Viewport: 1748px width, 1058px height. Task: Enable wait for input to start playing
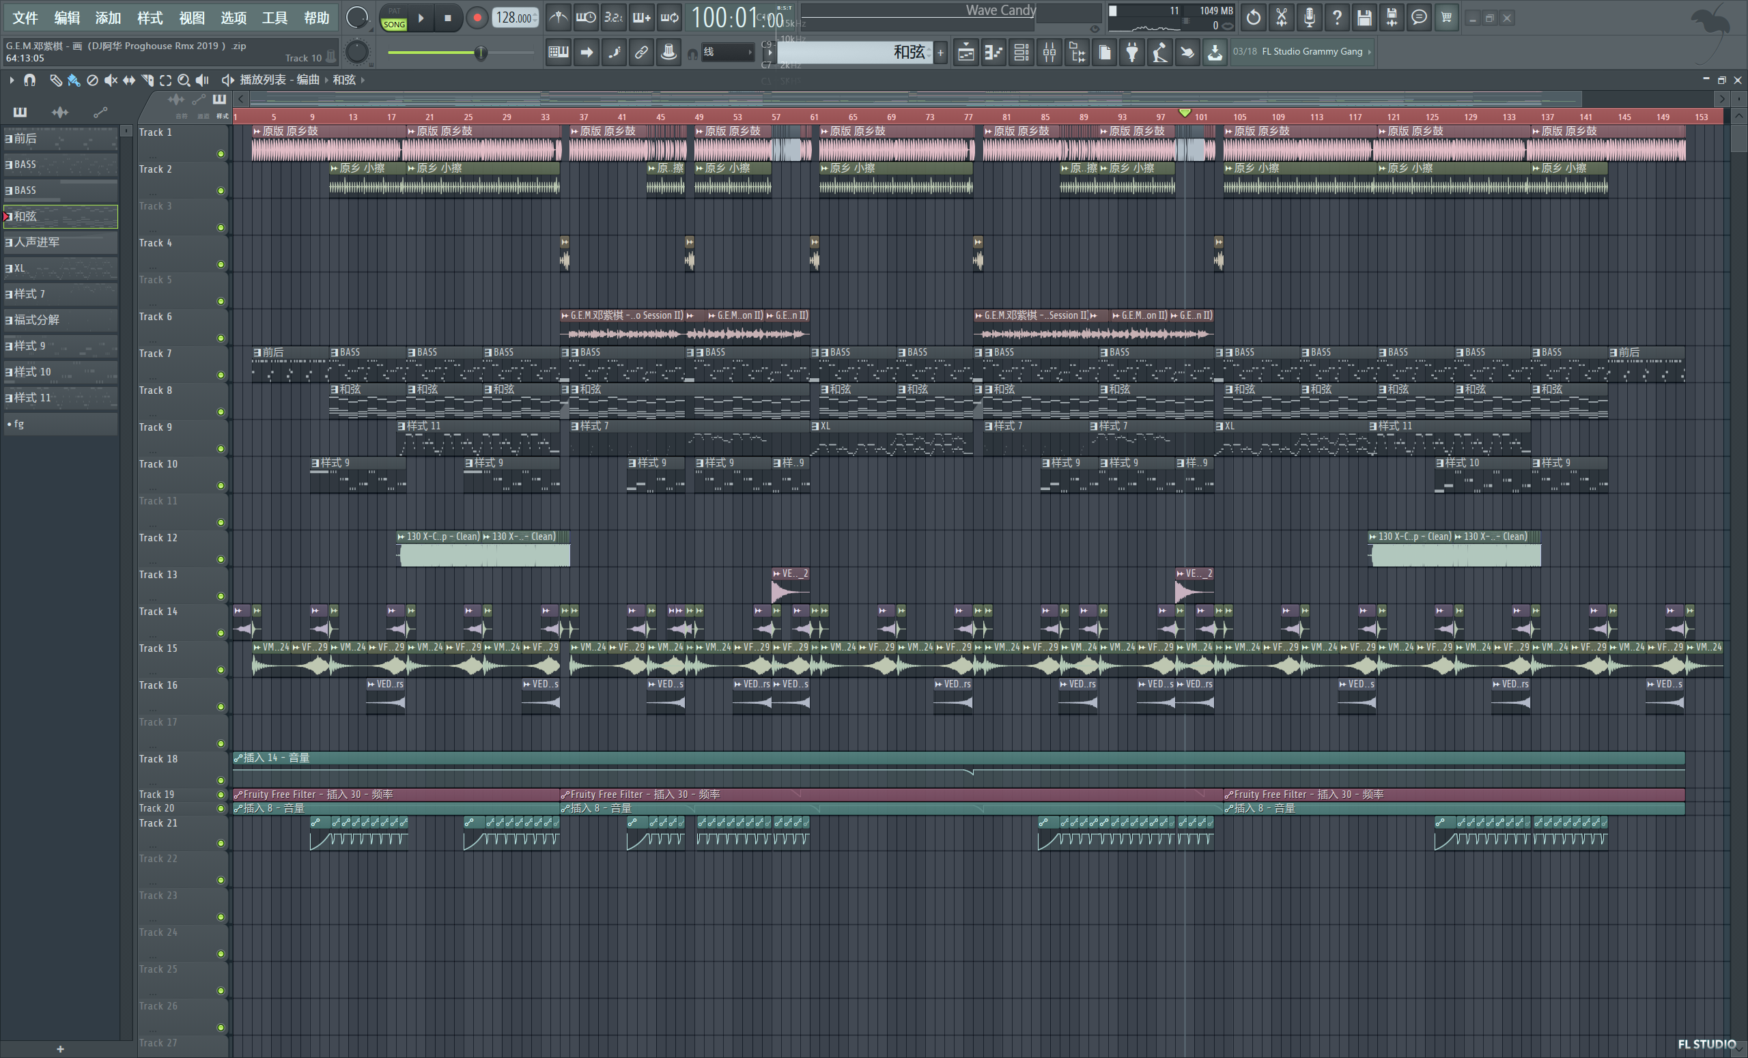click(x=586, y=18)
